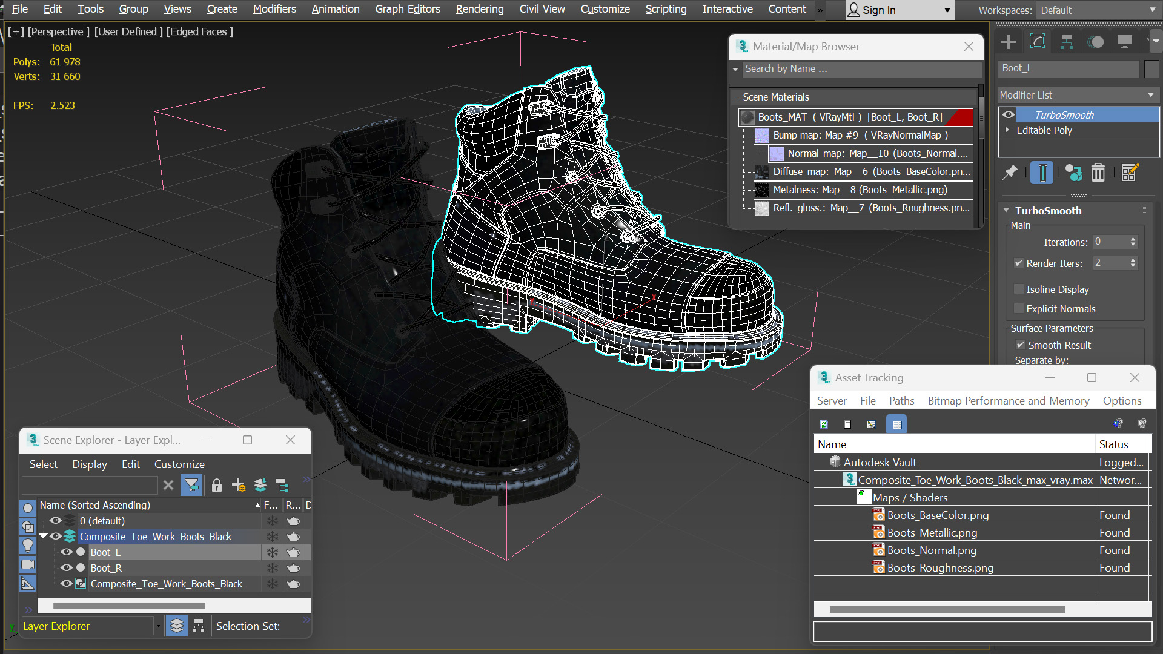Select Boots_Normal.png in Asset Tracking
This screenshot has height=654, width=1163.
932,550
